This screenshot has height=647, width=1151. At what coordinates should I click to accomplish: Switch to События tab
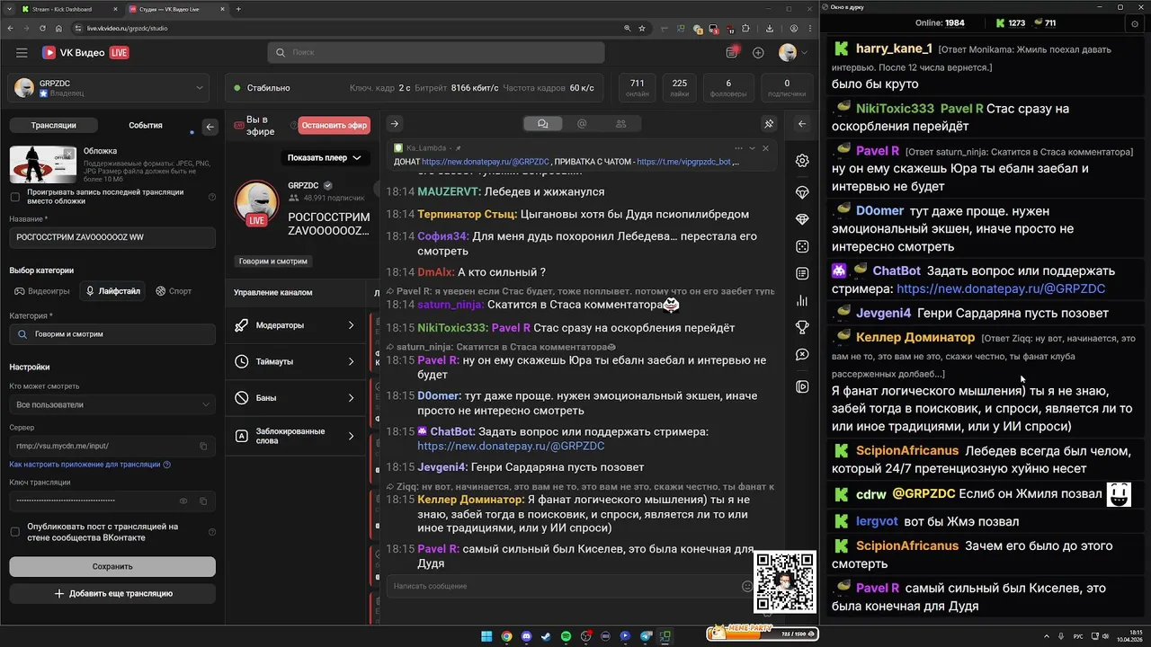tap(146, 126)
